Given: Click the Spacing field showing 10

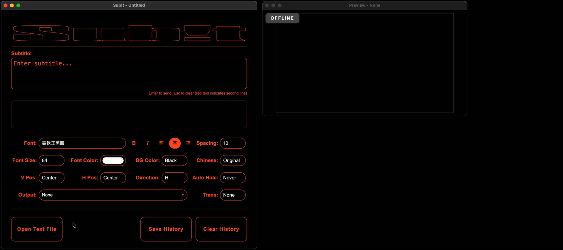Looking at the screenshot, I should click(233, 143).
